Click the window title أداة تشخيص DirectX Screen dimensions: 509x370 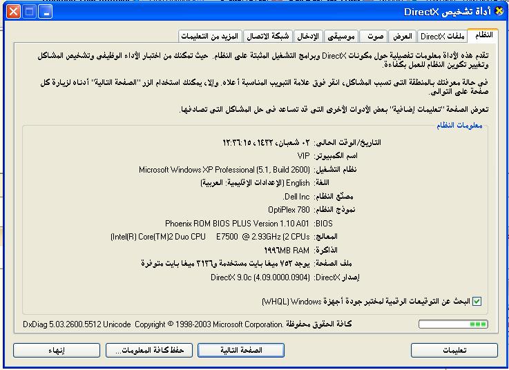pos(447,12)
